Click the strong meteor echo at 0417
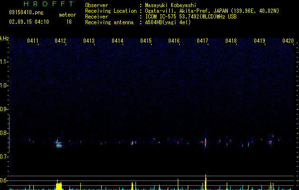The image size is (299, 190). click(x=205, y=142)
